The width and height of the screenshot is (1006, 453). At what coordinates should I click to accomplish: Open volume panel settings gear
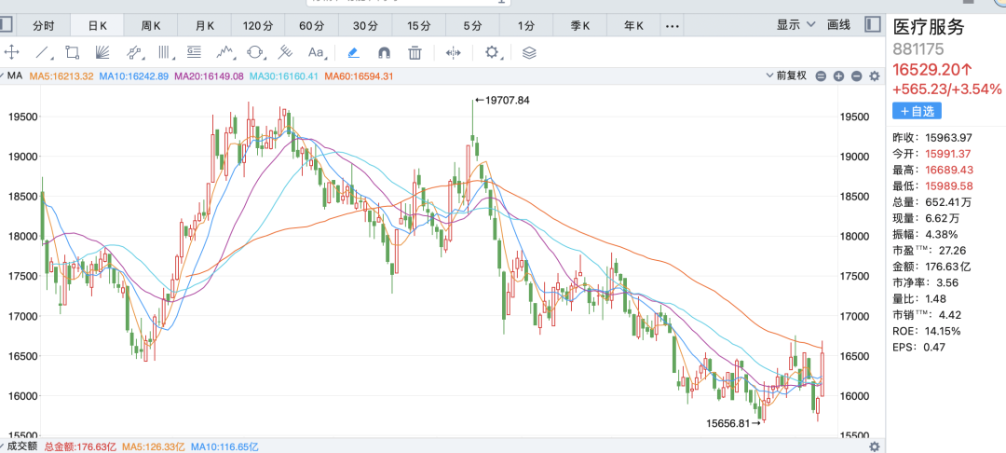(874, 446)
